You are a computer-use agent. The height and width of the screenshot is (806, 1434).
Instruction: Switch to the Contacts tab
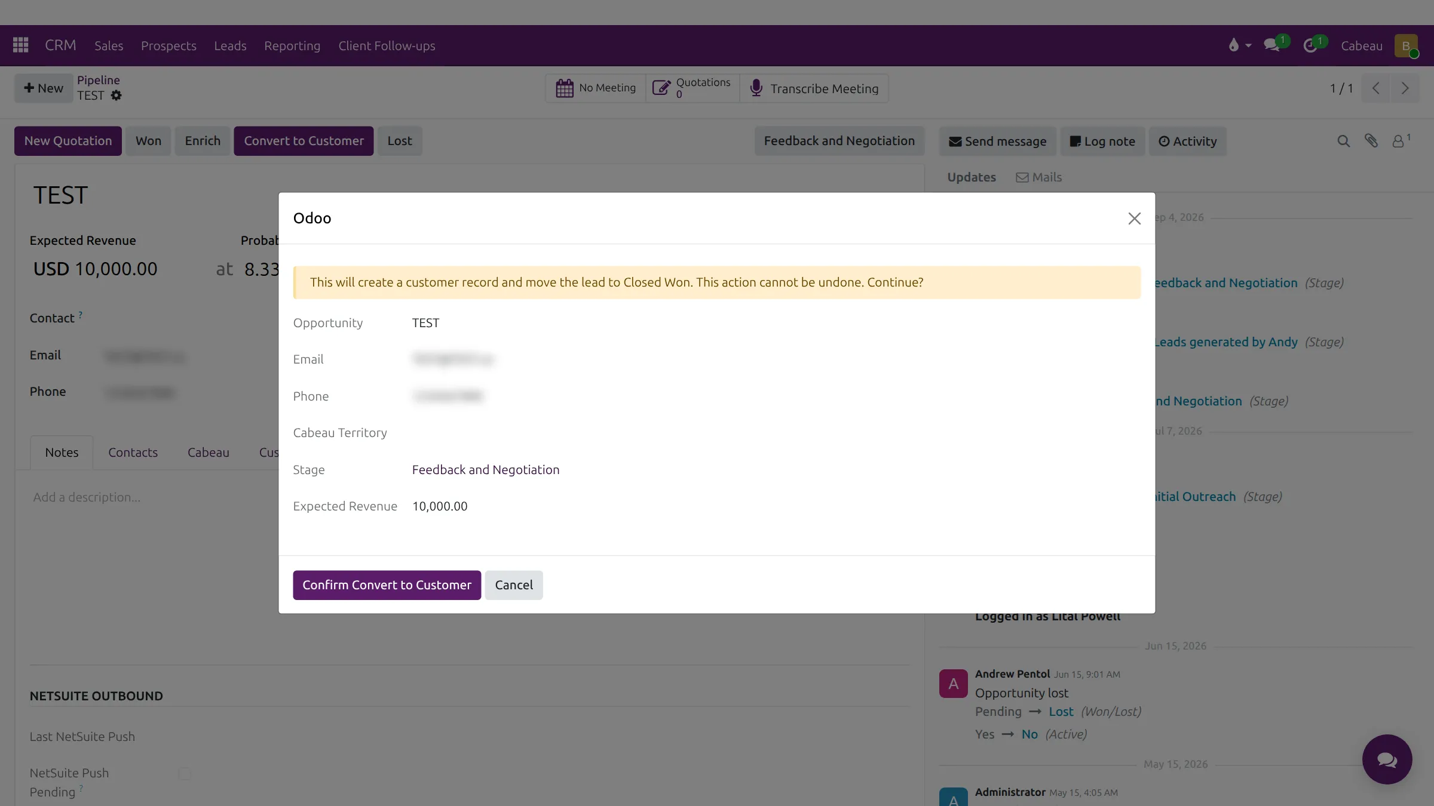133,453
